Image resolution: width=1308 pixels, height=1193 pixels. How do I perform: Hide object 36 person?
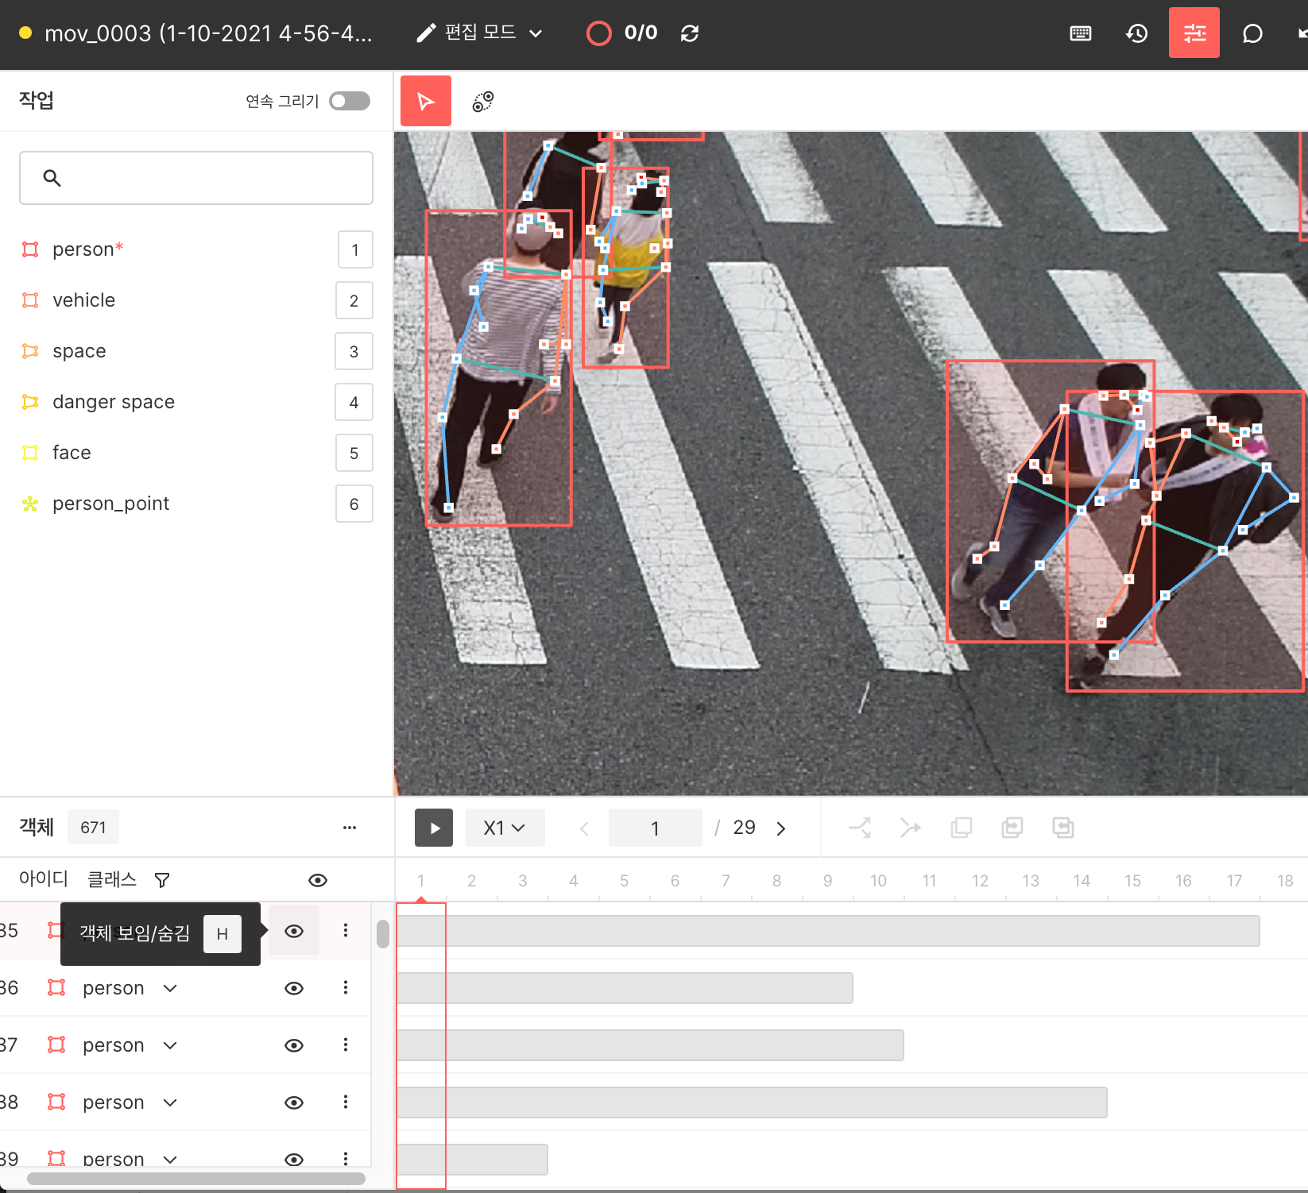click(294, 988)
